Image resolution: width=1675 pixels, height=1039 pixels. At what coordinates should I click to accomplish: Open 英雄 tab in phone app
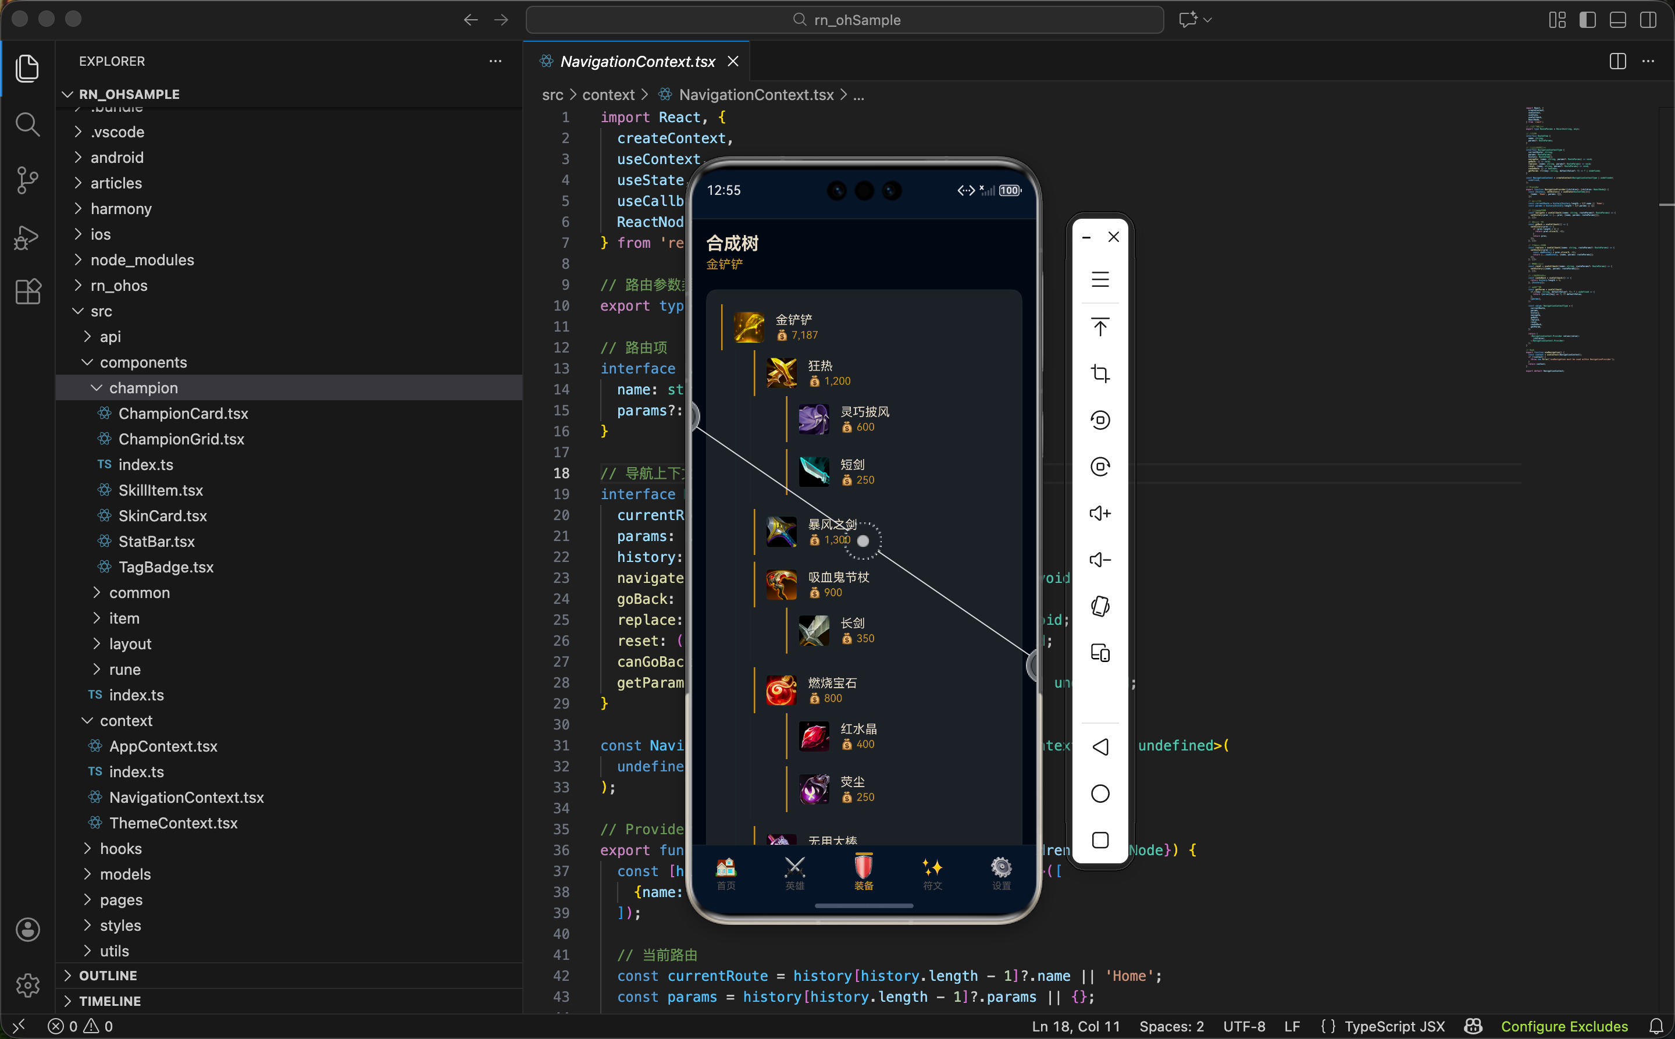click(795, 873)
